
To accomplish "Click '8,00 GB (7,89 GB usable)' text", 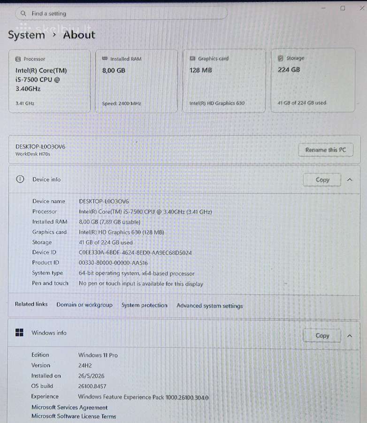I will coord(109,222).
